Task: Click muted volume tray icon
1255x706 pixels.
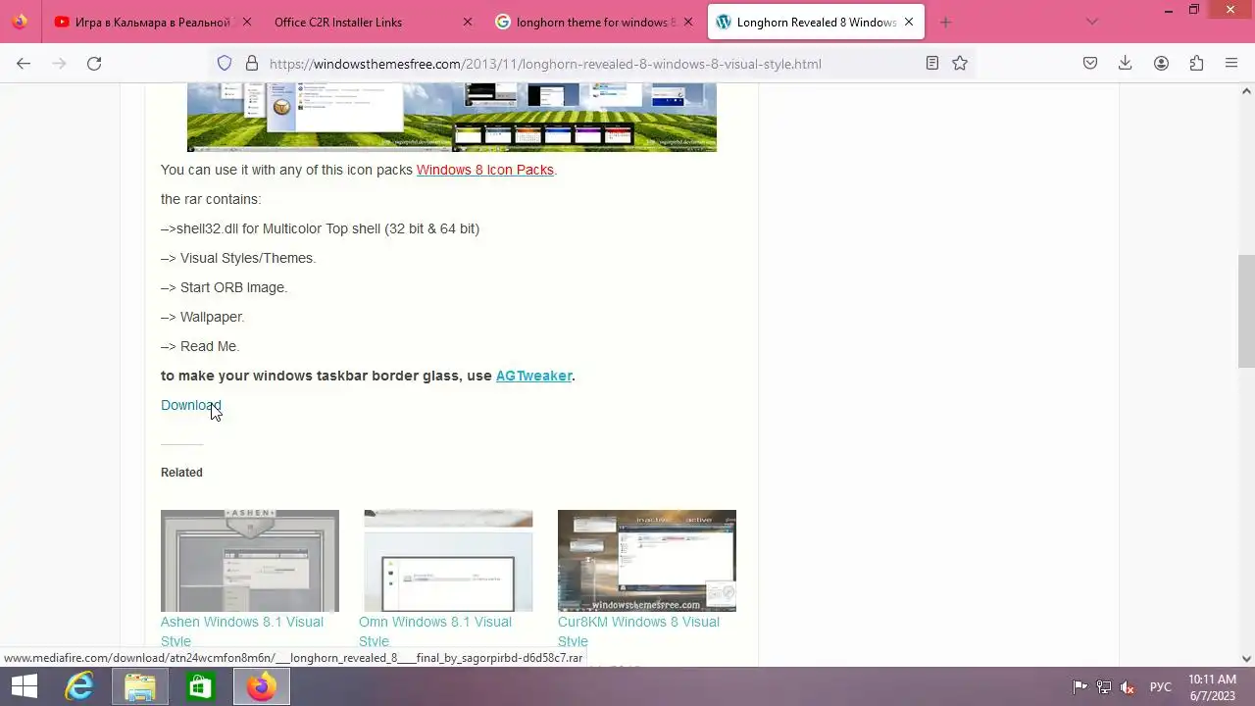Action: tap(1129, 686)
